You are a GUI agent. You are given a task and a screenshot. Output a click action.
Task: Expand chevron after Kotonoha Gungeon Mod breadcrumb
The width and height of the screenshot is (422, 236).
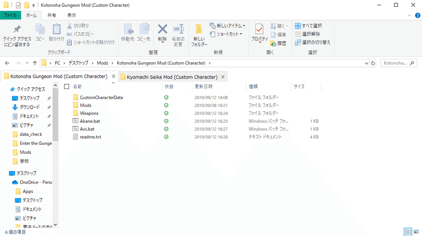point(209,63)
